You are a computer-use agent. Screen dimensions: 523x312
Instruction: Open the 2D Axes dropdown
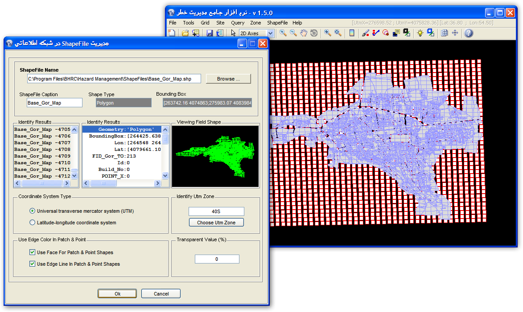coord(270,33)
